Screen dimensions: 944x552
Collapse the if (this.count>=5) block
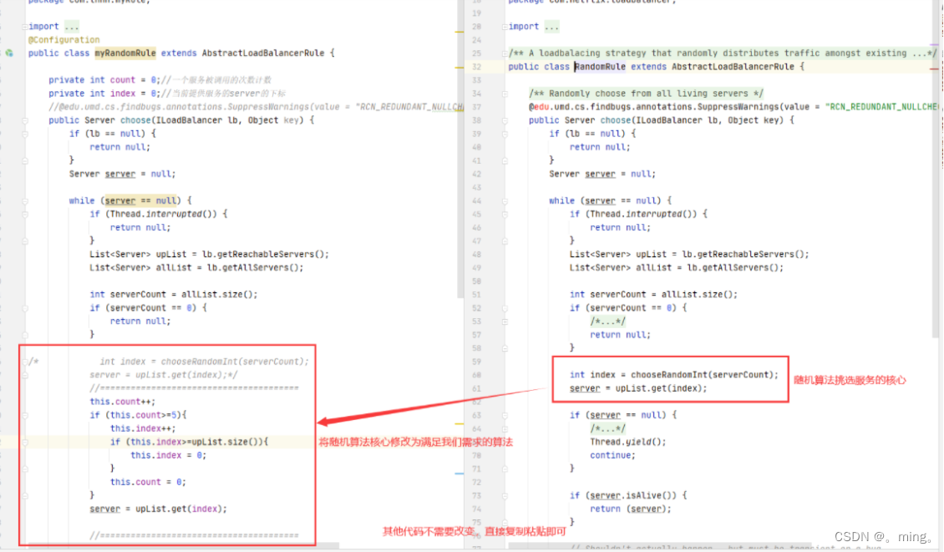tap(25, 415)
